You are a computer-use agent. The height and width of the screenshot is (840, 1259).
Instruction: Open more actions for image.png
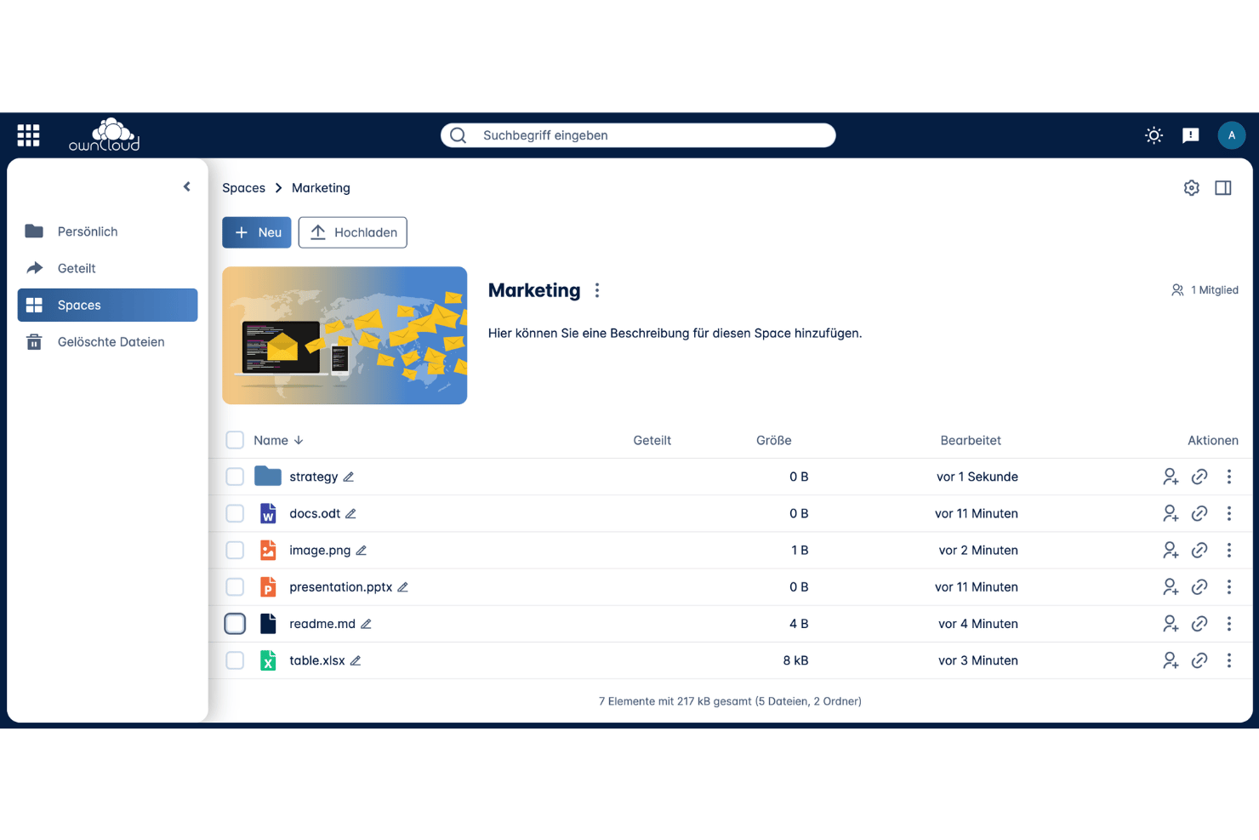(x=1229, y=550)
